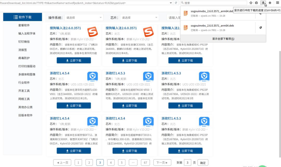Image resolution: width=281 pixels, height=167 pixels.
Task: Click the browser 搜索 search field
Action: [x=213, y=3]
